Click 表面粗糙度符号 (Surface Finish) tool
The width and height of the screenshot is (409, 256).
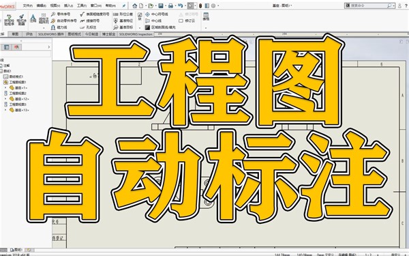(x=95, y=14)
